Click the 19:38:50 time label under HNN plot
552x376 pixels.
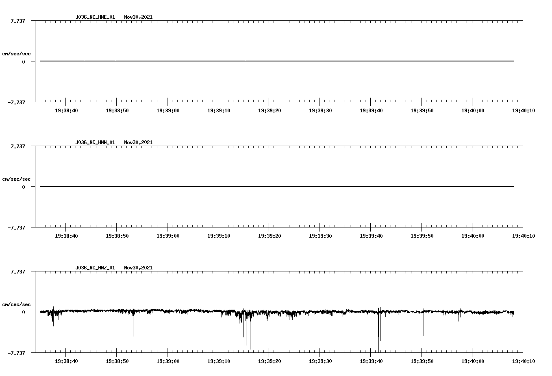(x=117, y=236)
